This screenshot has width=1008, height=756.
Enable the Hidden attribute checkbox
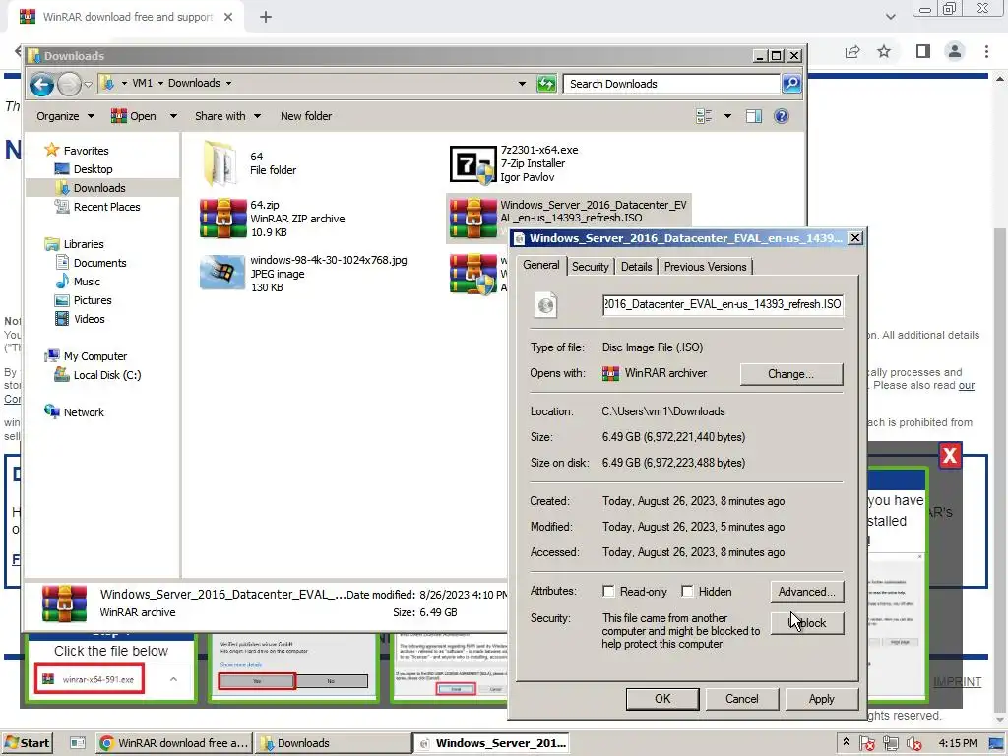click(687, 591)
